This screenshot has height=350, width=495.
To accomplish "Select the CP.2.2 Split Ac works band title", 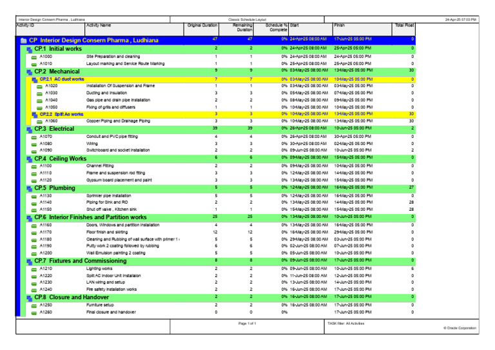I will click(62, 114).
